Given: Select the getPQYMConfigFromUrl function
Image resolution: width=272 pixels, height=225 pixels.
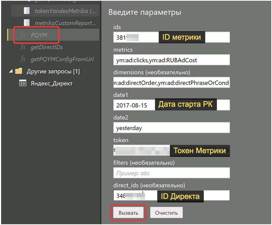Looking at the screenshot, I should [62, 59].
